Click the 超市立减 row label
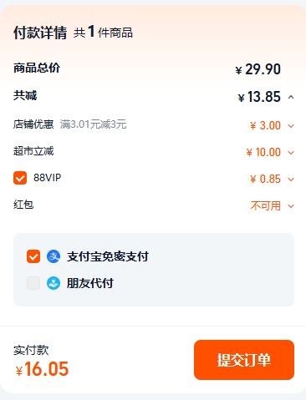306x400 pixels. coord(33,151)
